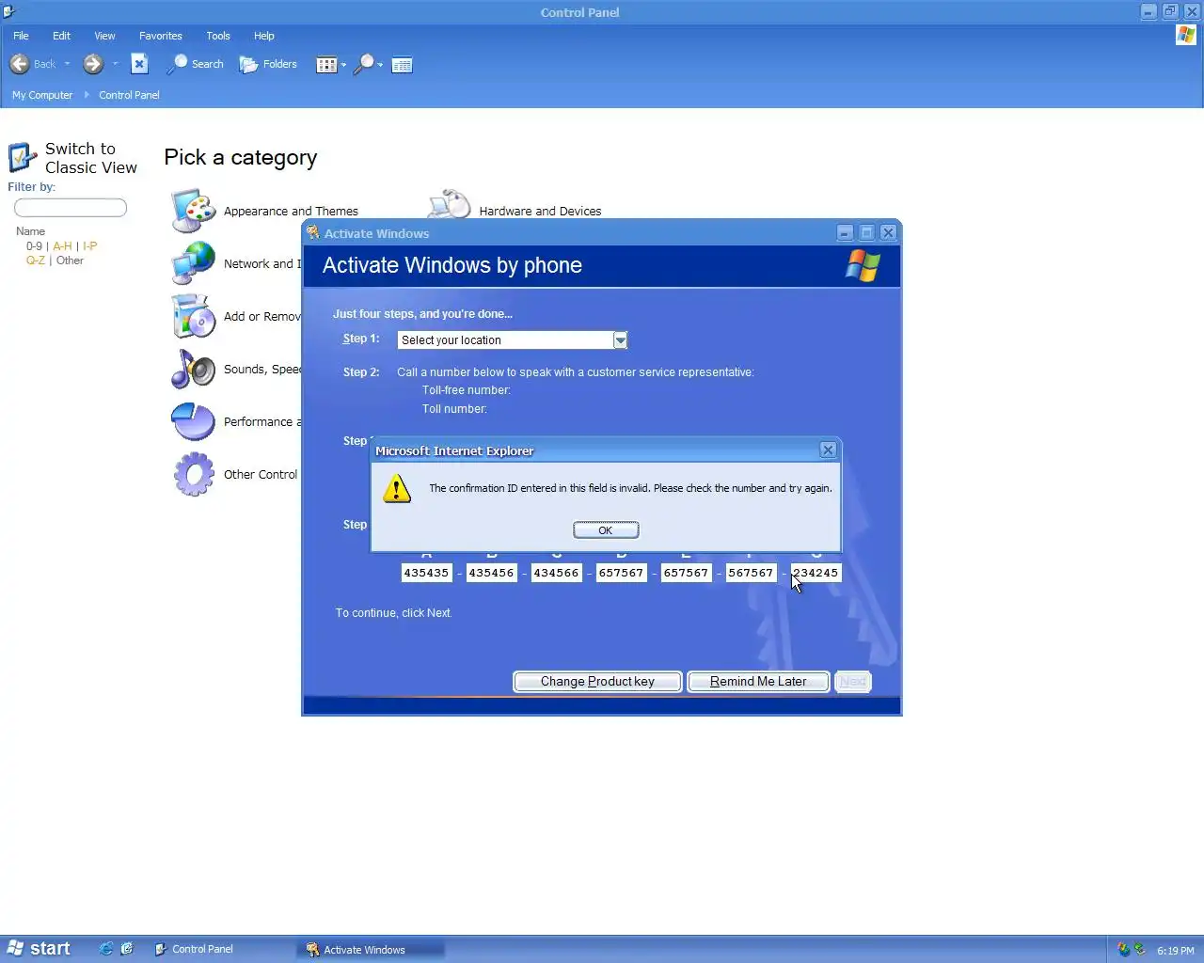Click the taskbar clock showing 6:19 PM
The image size is (1204, 963).
point(1176,951)
